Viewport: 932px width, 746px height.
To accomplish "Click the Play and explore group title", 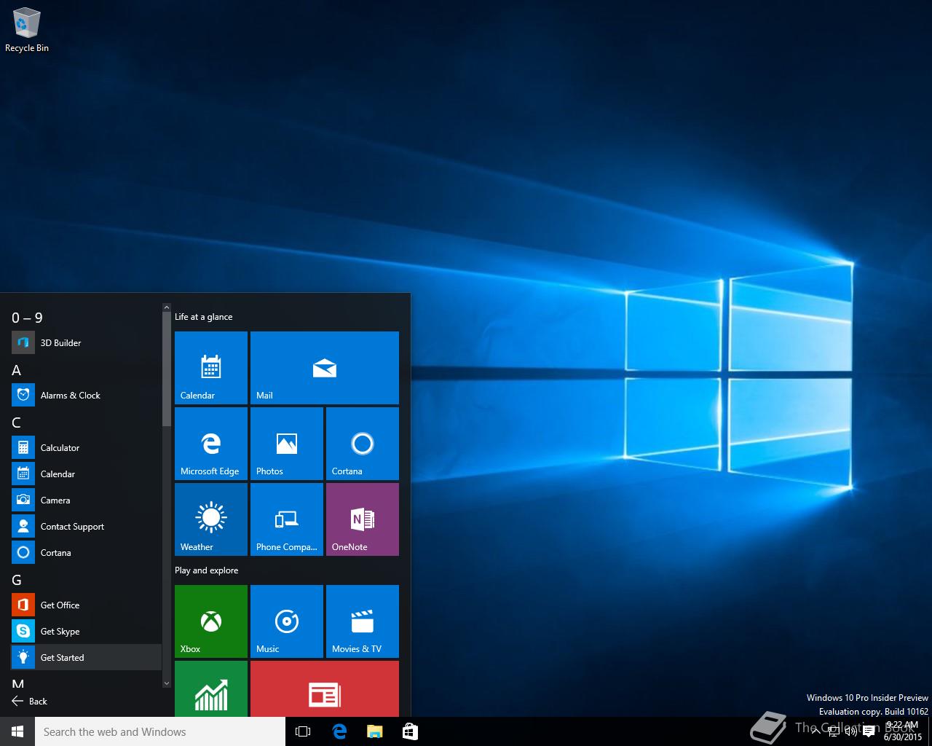I will coord(207,570).
